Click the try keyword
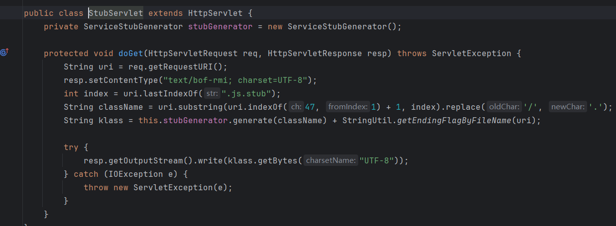 (71, 147)
